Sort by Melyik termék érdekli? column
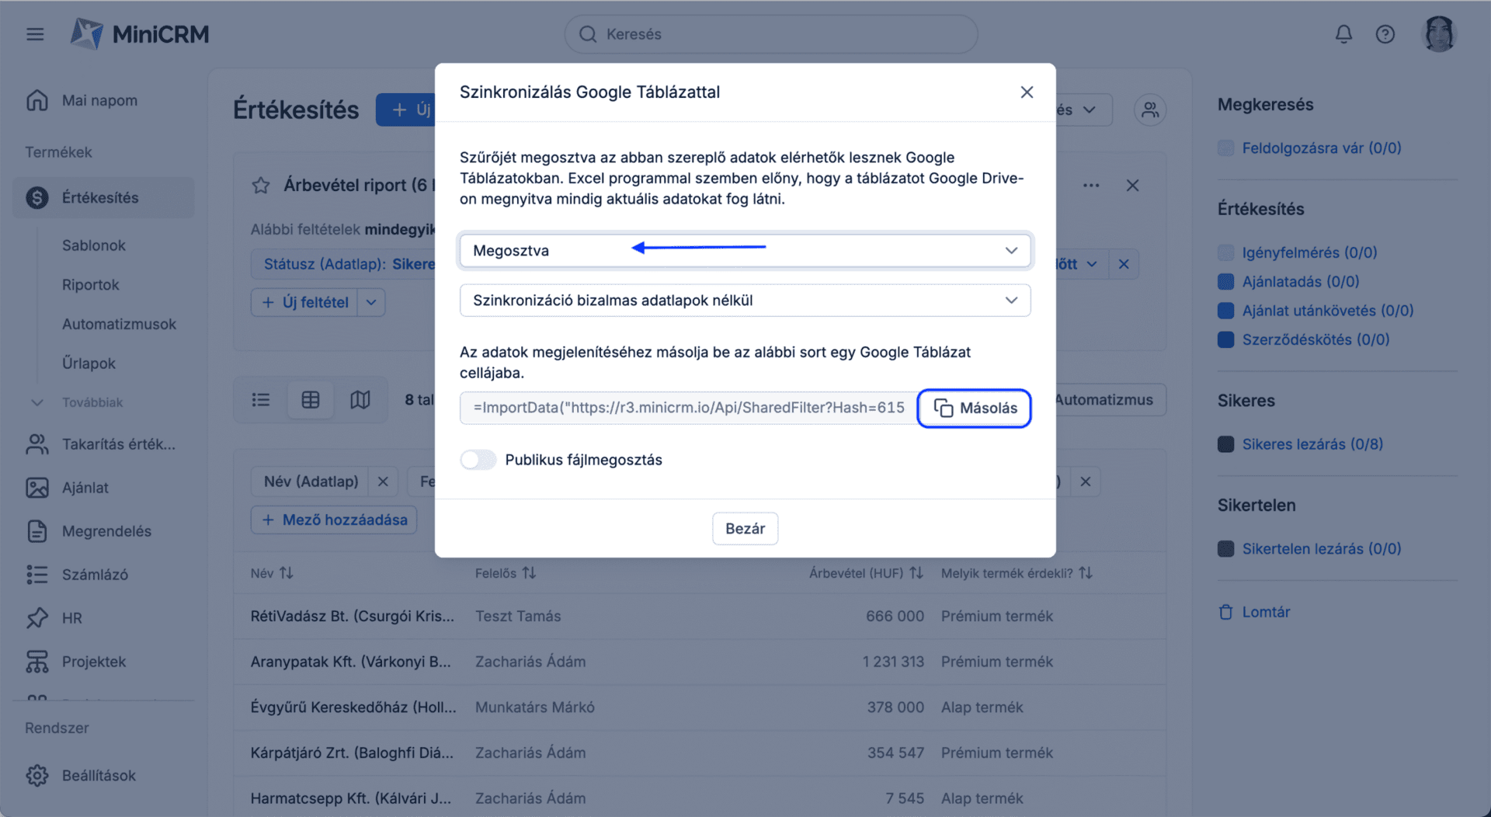 pyautogui.click(x=1017, y=573)
